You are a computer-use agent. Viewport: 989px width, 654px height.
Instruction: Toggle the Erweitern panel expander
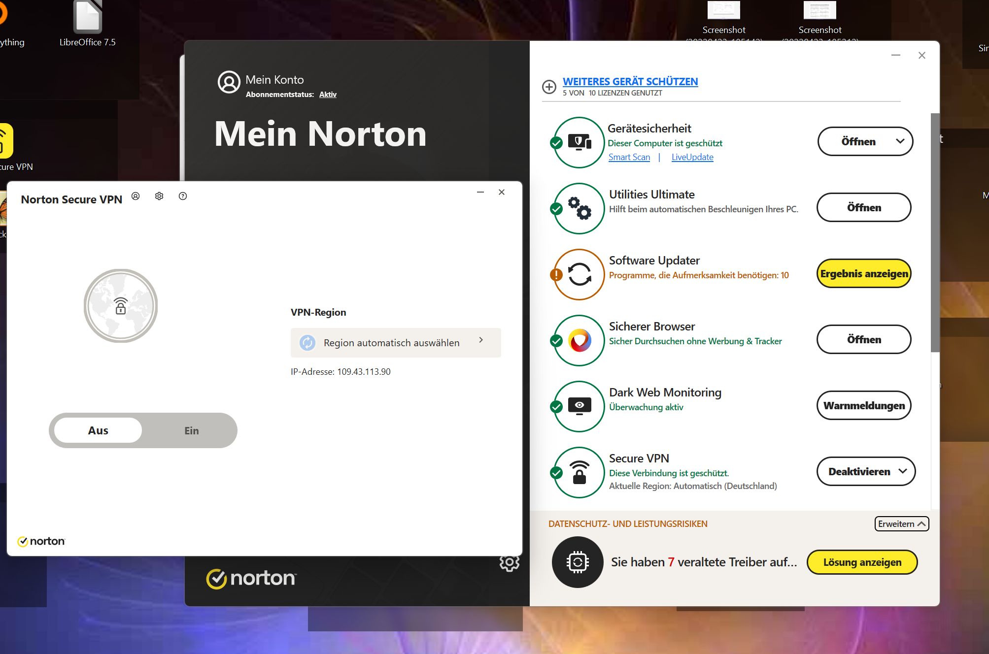pyautogui.click(x=902, y=523)
